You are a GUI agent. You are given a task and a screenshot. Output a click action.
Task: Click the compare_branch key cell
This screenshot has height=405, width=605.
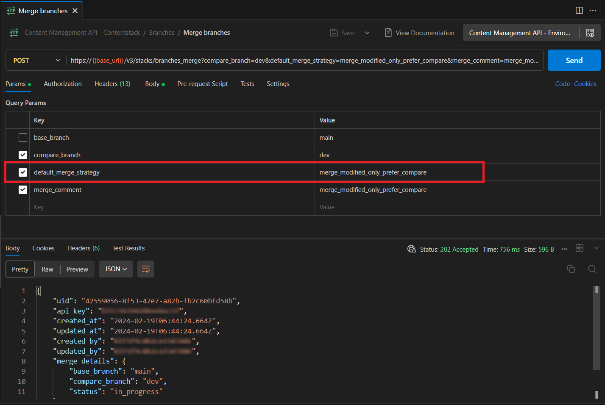pyautogui.click(x=172, y=155)
